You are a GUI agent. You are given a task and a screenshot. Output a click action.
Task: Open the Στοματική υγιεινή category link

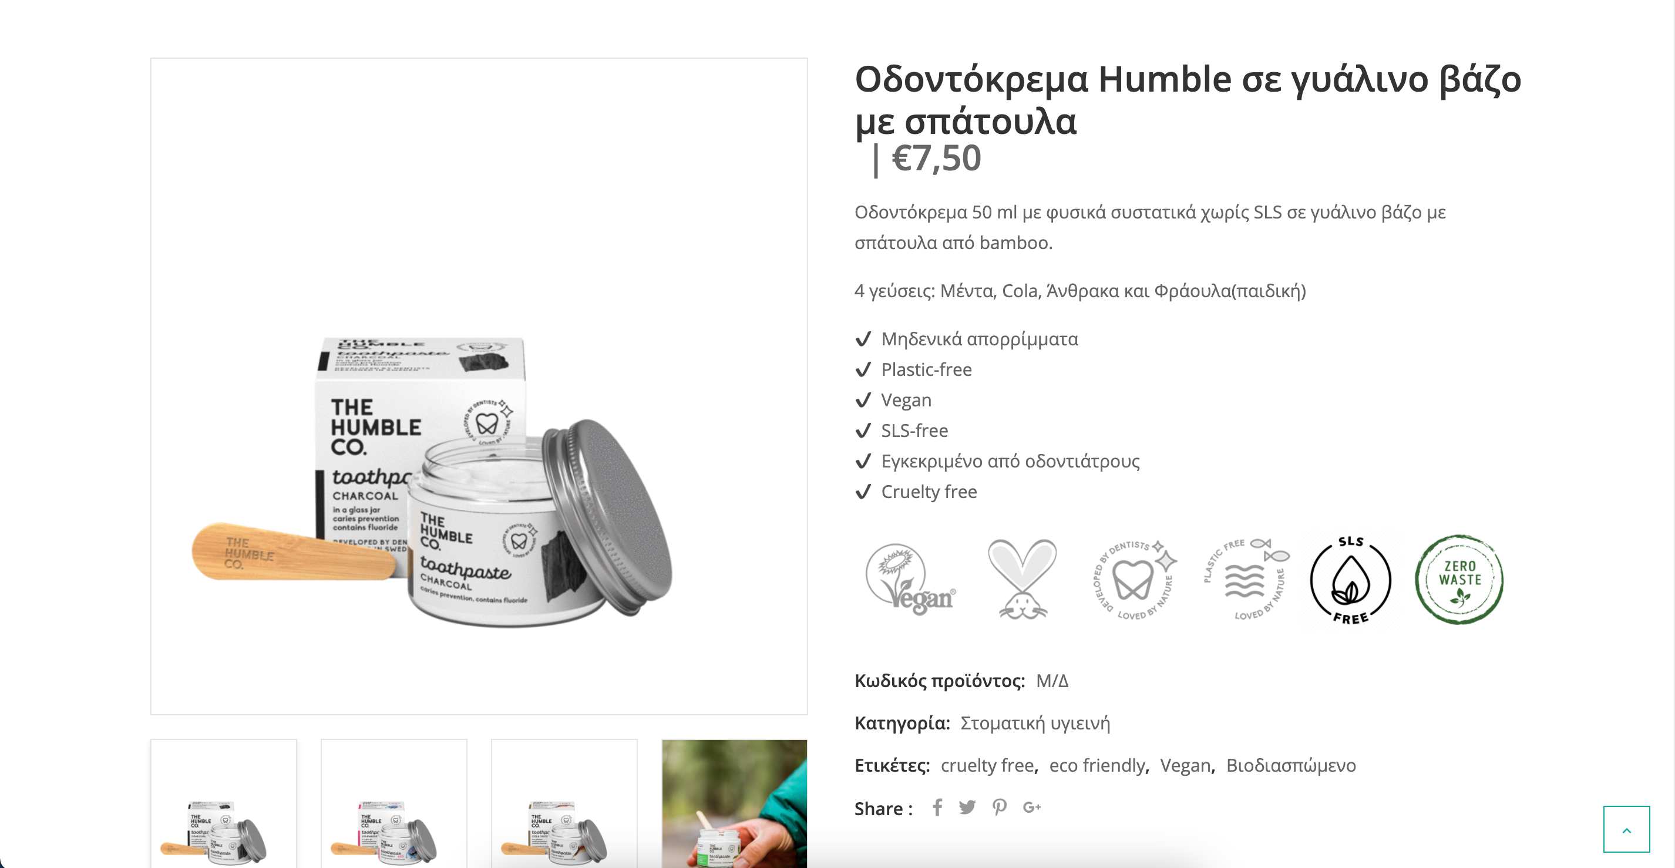point(1035,723)
